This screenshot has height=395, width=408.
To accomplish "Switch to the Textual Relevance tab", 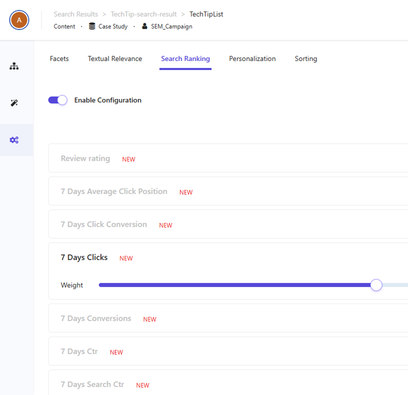I will [x=115, y=59].
